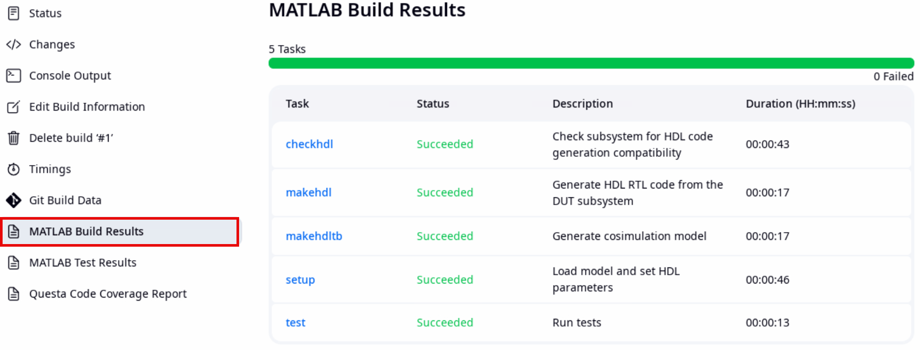
Task: Click the Task column header
Action: tap(297, 103)
